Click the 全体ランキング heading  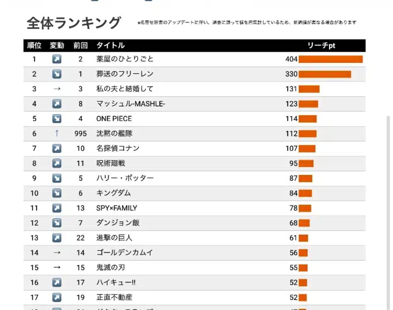74,23
